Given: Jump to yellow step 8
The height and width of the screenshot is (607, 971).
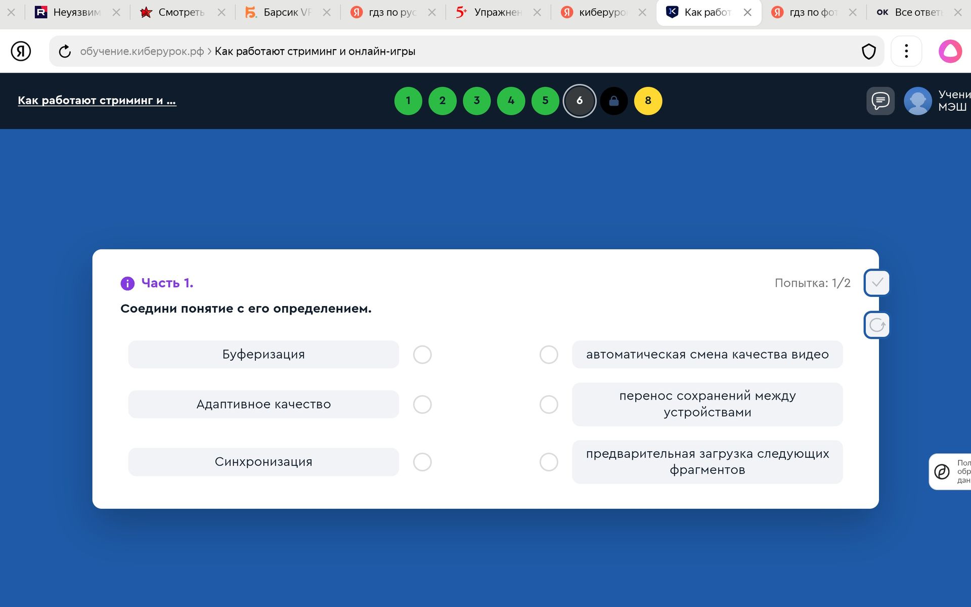Looking at the screenshot, I should pos(648,101).
